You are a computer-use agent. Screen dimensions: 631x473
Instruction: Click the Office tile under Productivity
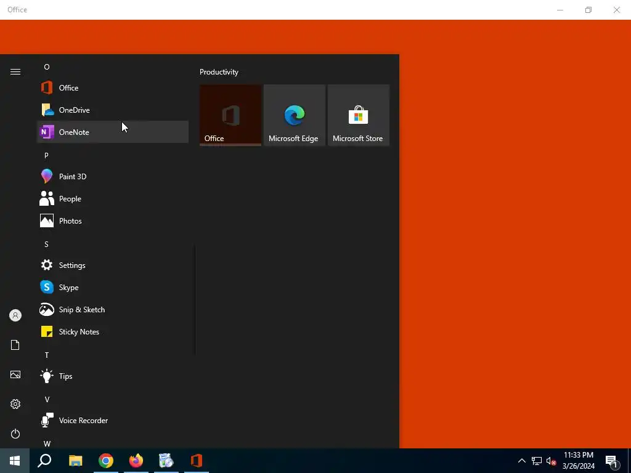click(x=230, y=115)
